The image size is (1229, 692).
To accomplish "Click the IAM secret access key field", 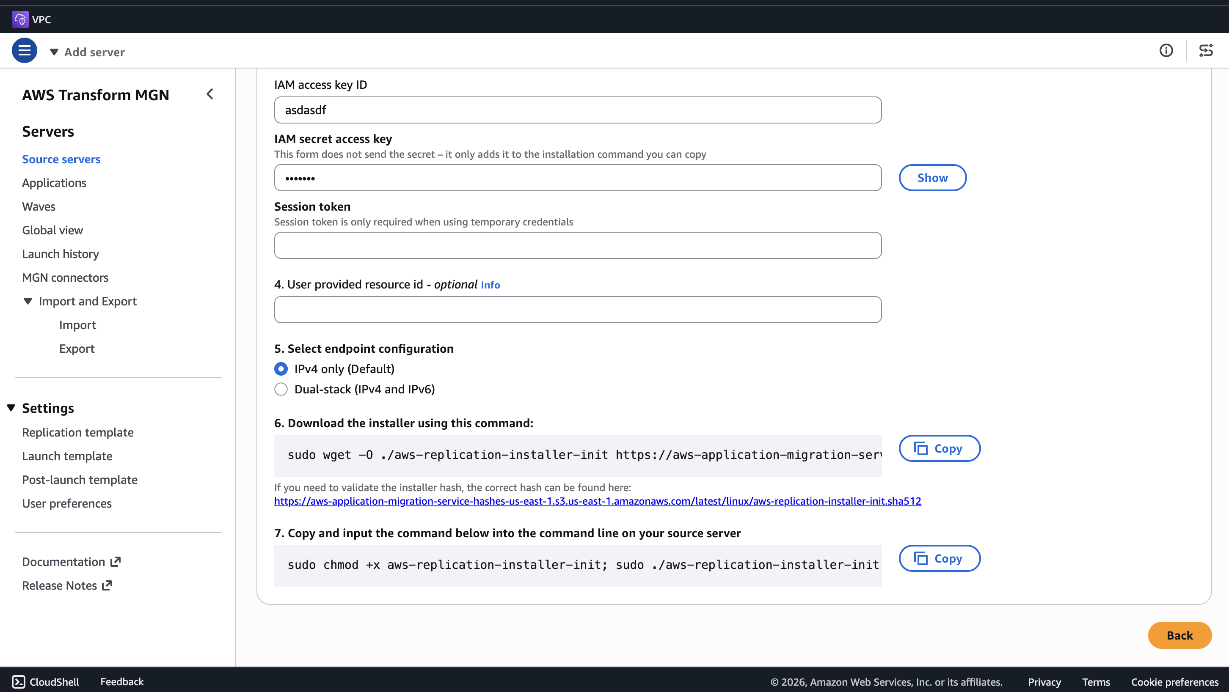I will point(578,178).
